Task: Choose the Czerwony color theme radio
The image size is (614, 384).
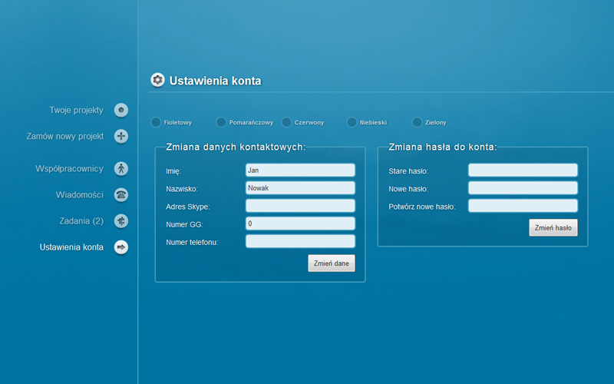Action: pos(286,122)
